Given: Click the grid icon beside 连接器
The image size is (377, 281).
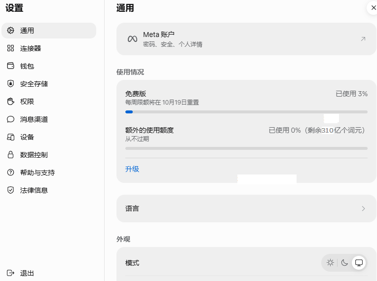Looking at the screenshot, I should click(10, 48).
